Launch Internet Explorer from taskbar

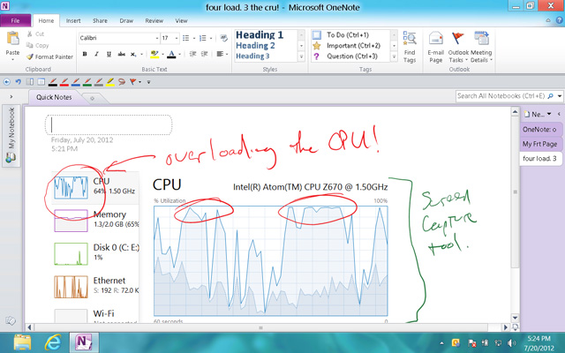point(53,342)
